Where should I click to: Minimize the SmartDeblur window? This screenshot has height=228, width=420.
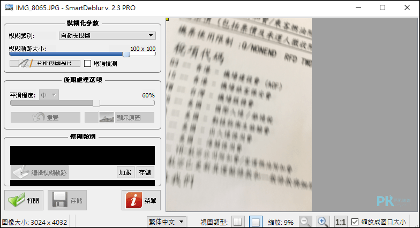(x=358, y=7)
